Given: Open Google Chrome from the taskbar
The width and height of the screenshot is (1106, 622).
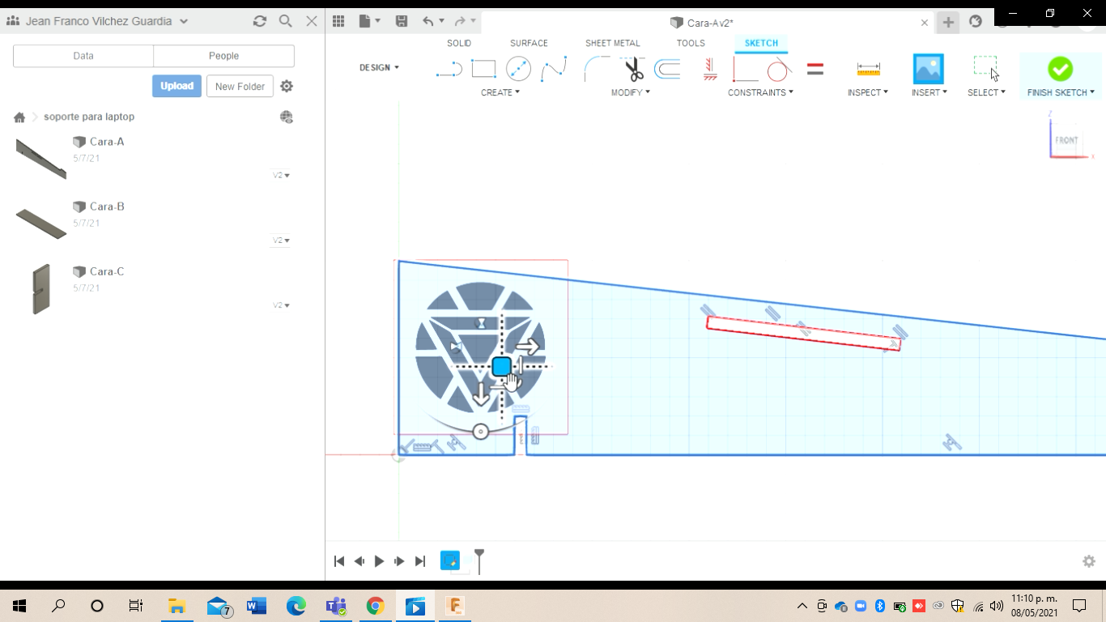Looking at the screenshot, I should tap(375, 606).
